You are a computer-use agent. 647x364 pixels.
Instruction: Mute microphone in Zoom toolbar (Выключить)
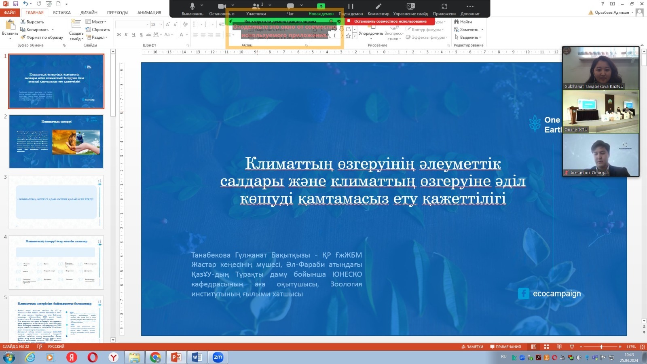tap(192, 8)
